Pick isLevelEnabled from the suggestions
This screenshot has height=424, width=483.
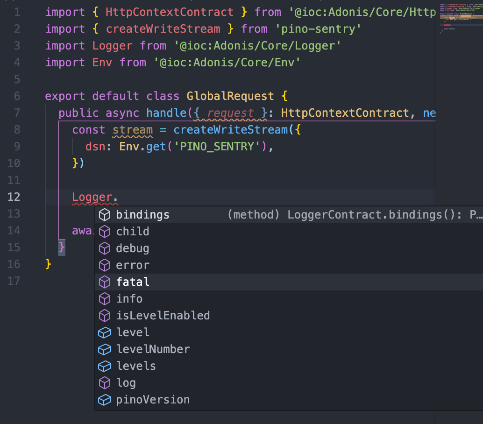163,315
